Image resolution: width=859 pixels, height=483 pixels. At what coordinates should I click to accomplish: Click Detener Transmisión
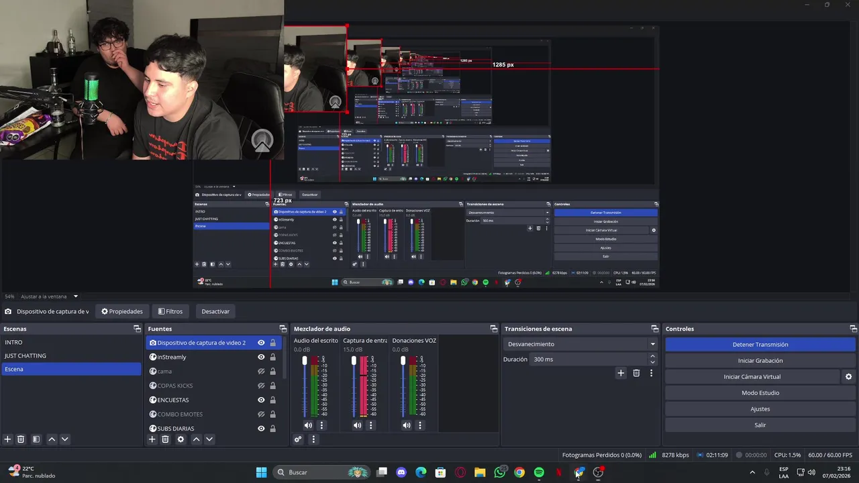760,345
